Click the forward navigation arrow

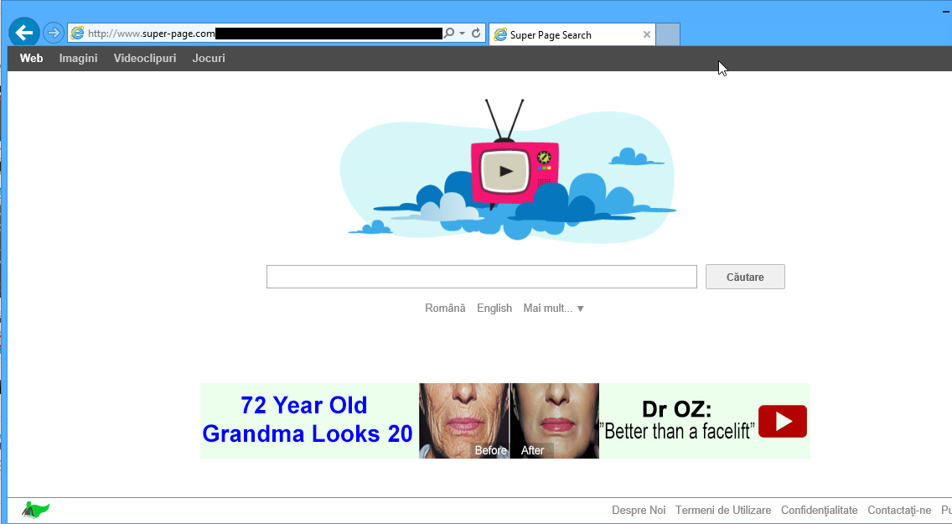point(53,32)
